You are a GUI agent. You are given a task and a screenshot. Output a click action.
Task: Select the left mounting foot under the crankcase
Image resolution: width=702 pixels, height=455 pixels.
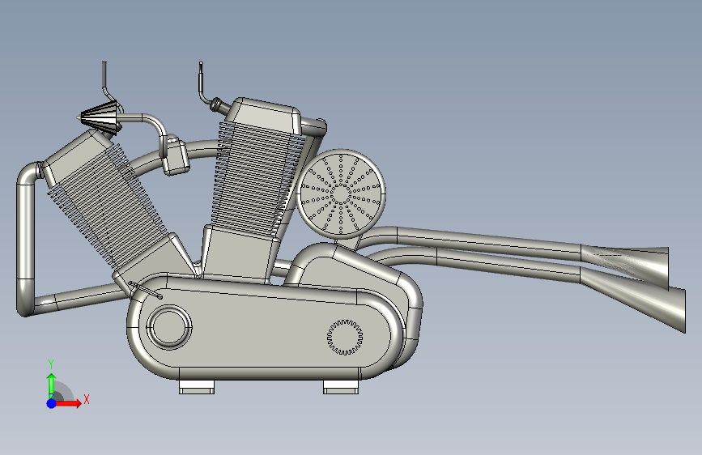click(x=197, y=387)
